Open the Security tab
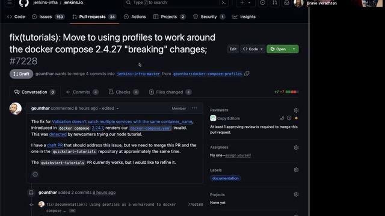 (209, 17)
